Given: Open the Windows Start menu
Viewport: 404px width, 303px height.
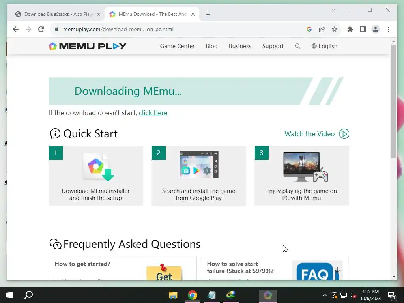Looking at the screenshot, I should (x=9, y=295).
